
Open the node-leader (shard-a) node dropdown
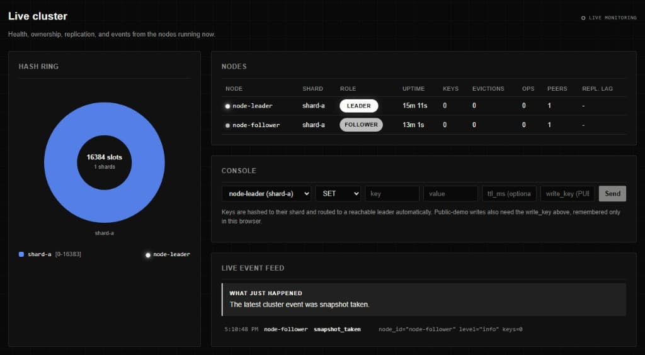point(266,193)
